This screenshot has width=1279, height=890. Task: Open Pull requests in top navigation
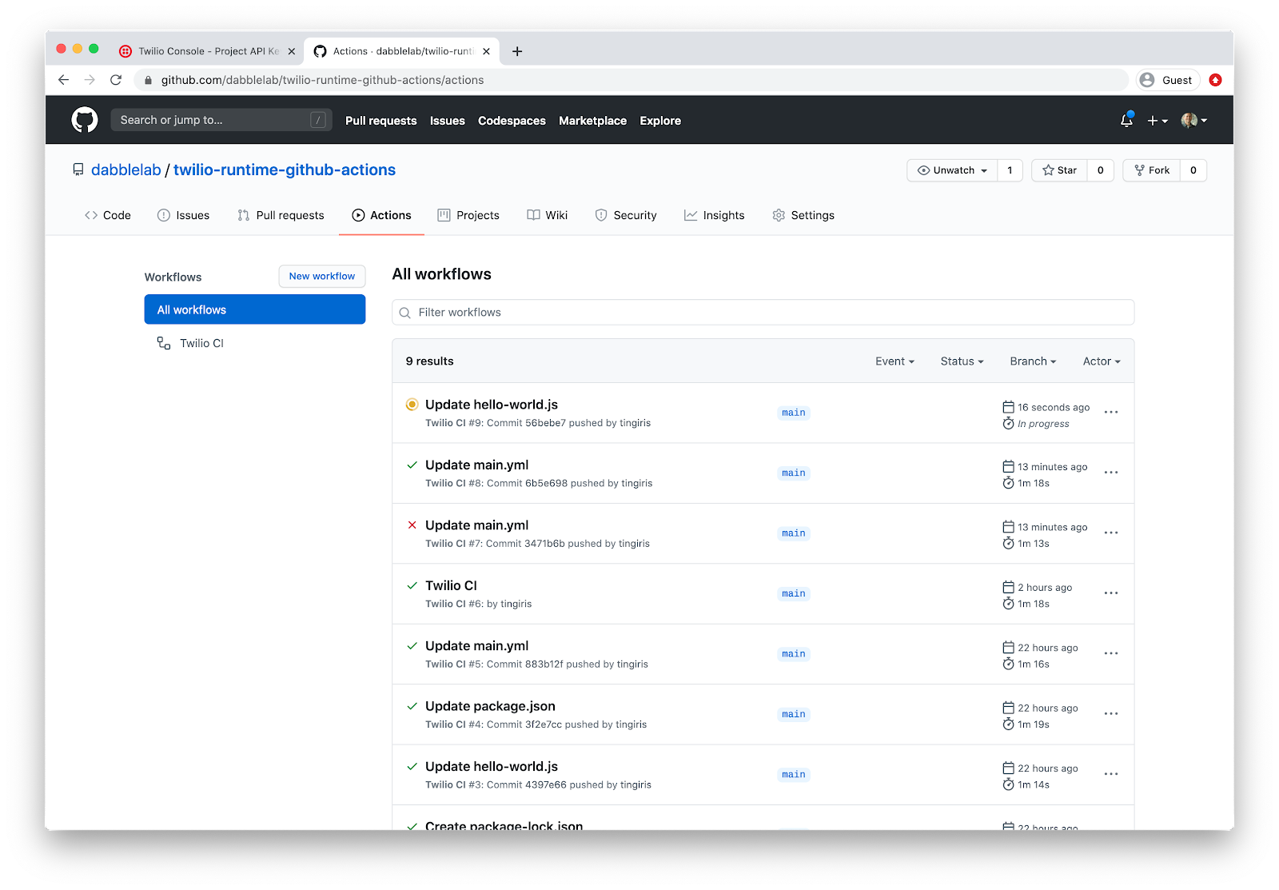click(x=381, y=121)
